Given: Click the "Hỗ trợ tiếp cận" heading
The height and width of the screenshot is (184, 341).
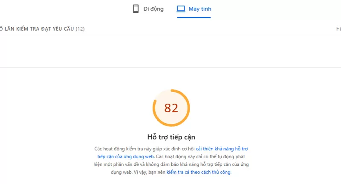Looking at the screenshot, I should [171, 137].
